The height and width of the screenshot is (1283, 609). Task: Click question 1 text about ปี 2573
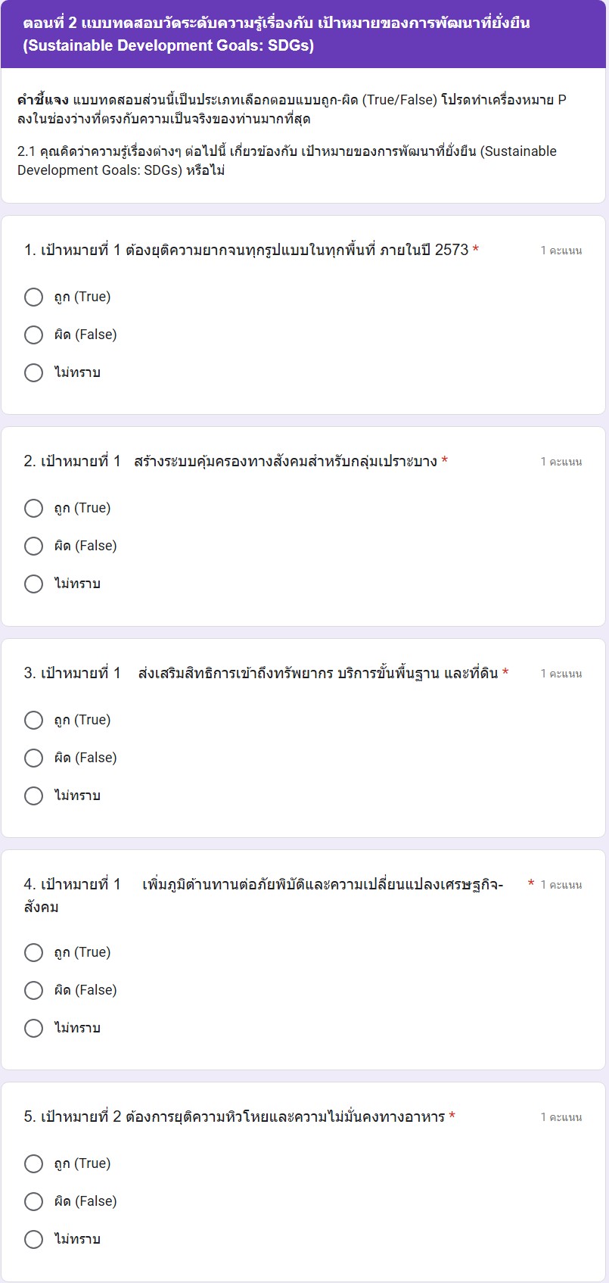(246, 250)
